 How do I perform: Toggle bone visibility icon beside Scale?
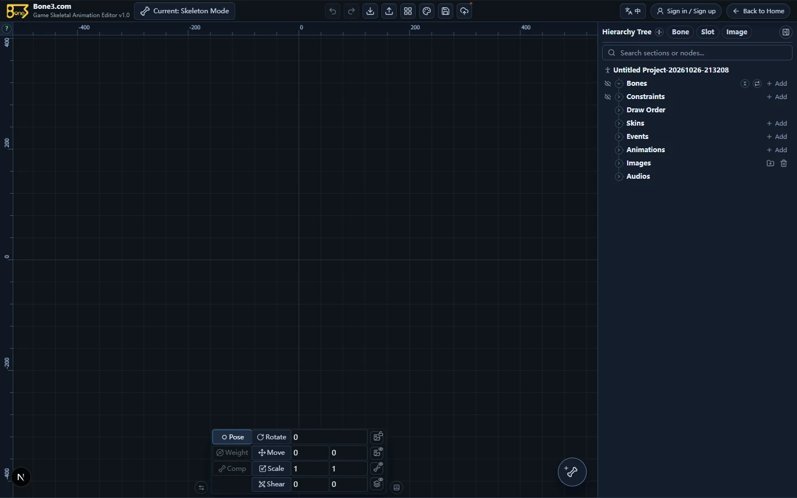[x=377, y=468]
